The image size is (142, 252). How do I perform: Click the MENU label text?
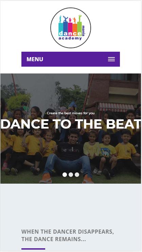click(x=35, y=59)
